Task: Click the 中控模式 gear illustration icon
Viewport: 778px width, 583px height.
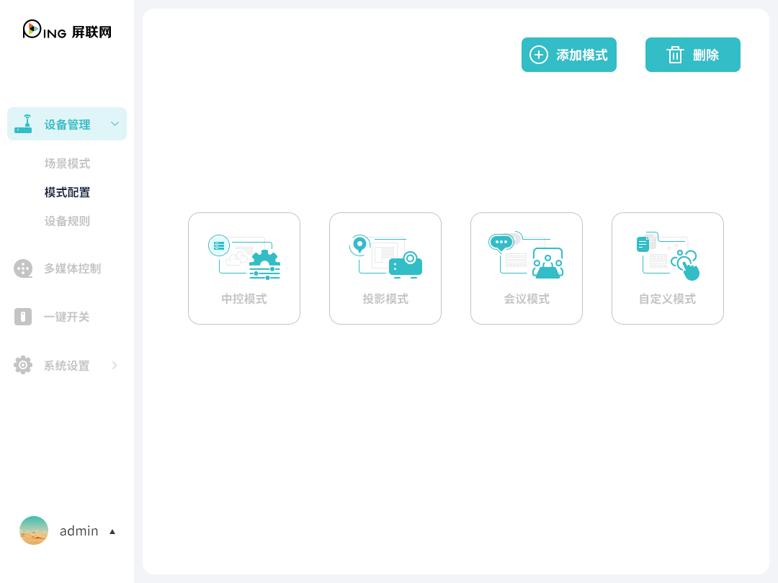Action: tap(244, 257)
